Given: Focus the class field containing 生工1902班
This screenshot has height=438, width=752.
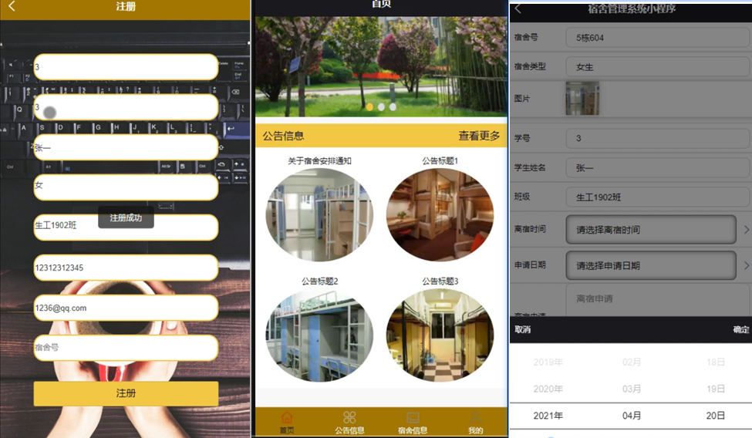Looking at the screenshot, I should [x=126, y=227].
